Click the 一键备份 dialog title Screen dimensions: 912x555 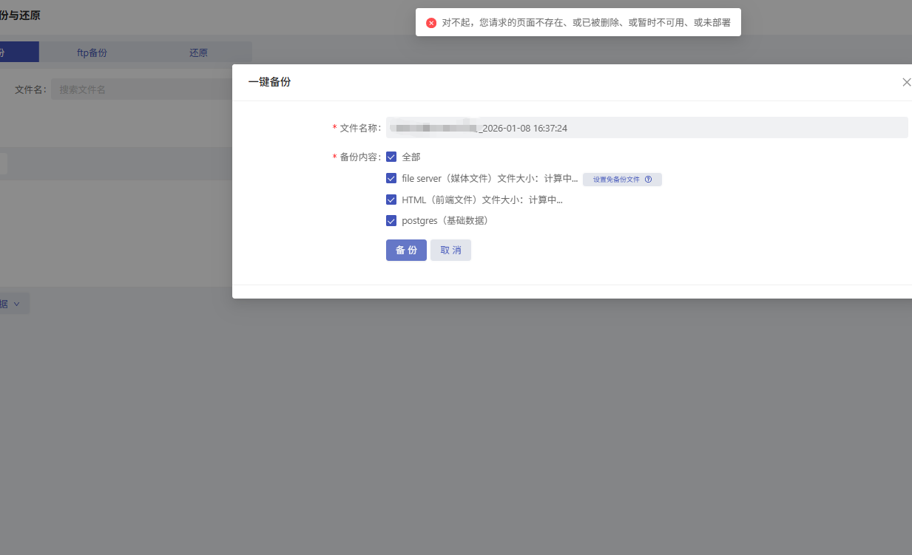click(x=269, y=82)
